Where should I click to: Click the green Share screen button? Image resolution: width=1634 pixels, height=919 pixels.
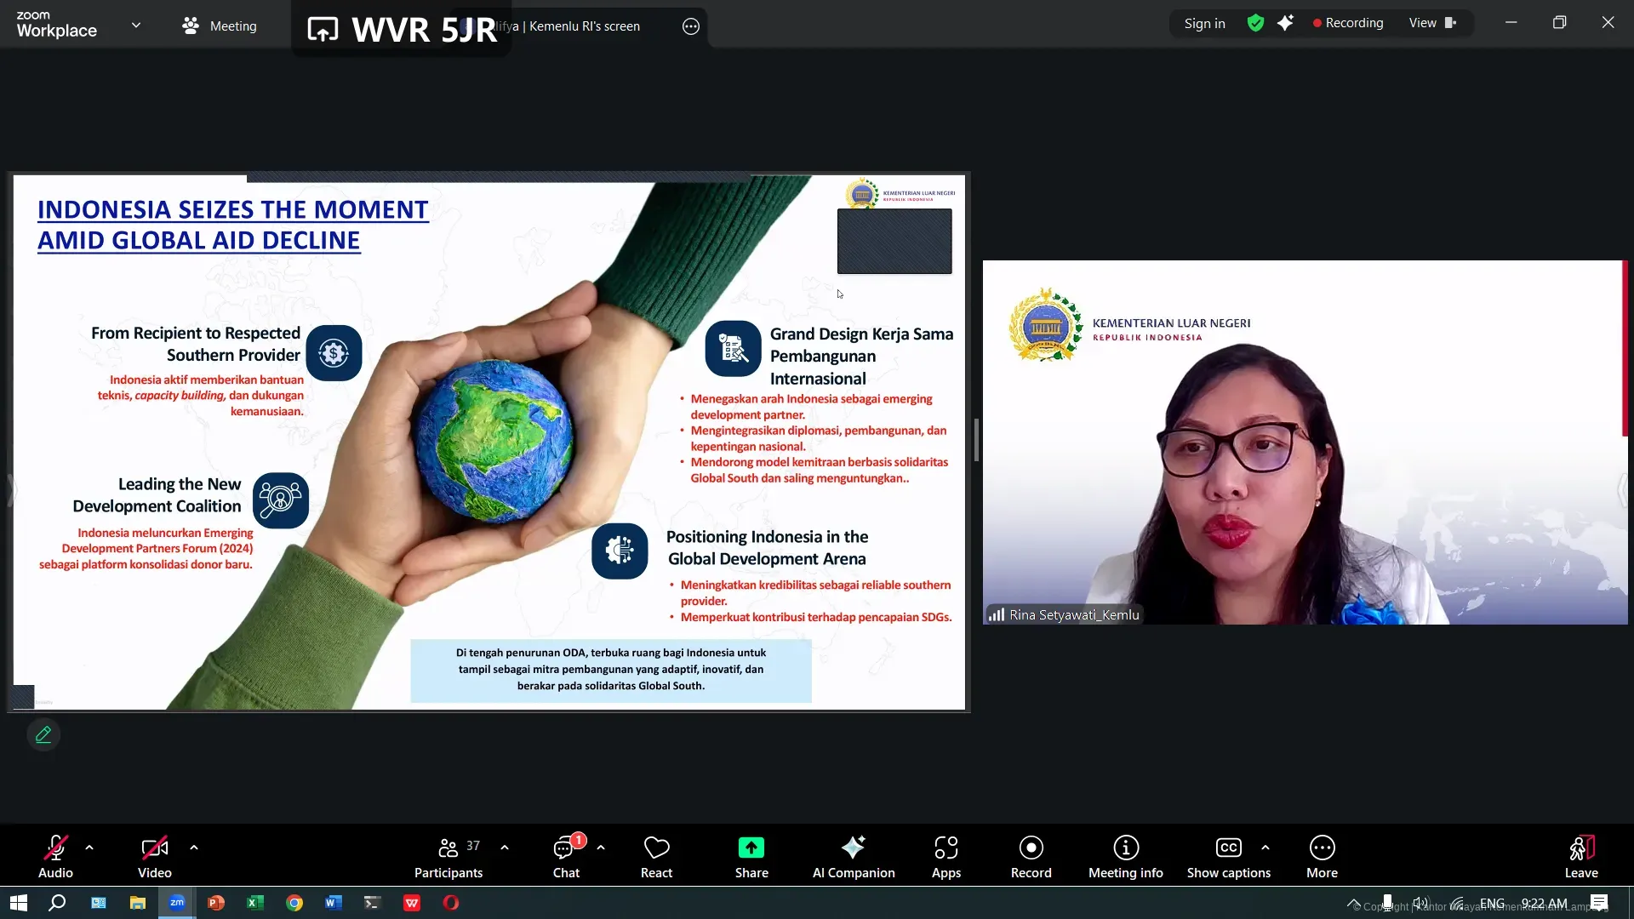(x=751, y=856)
